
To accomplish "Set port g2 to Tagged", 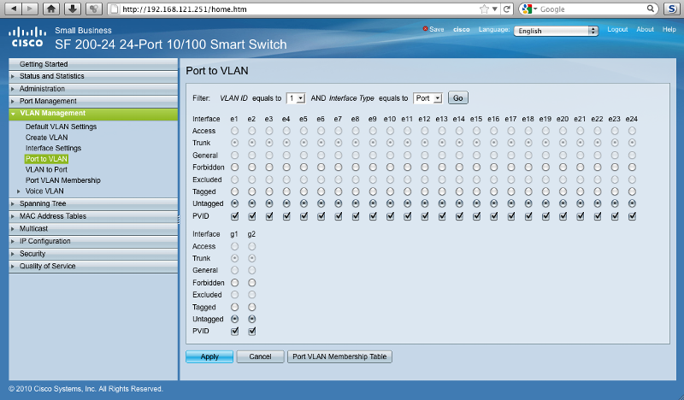I will click(251, 307).
